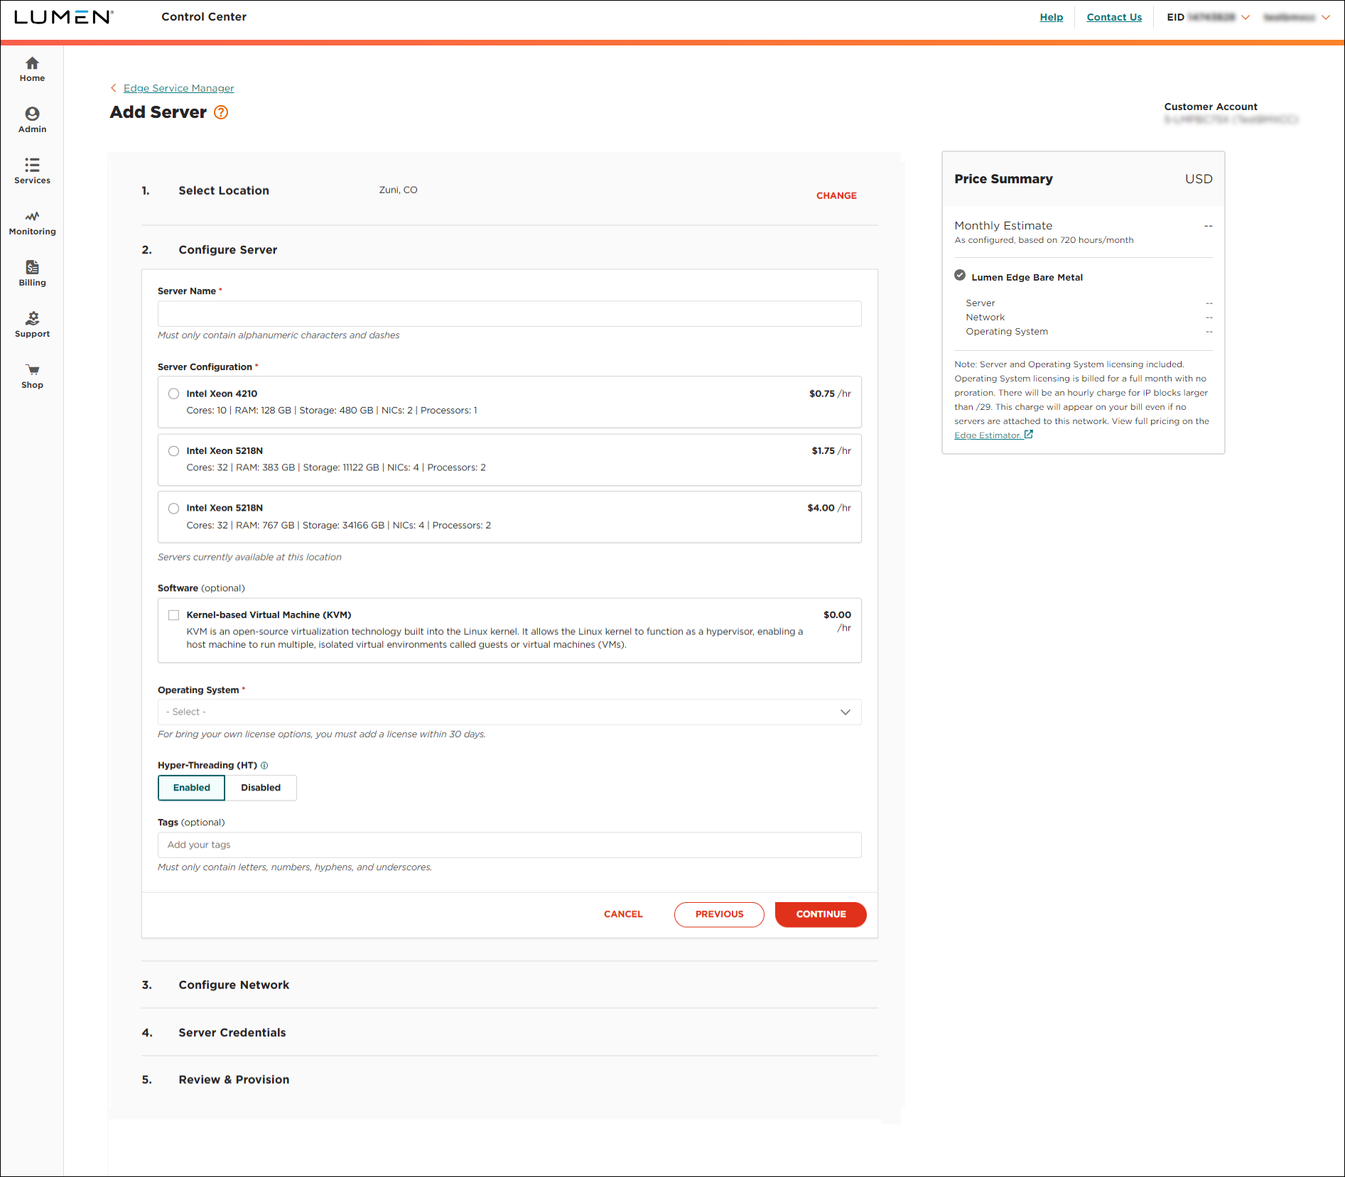This screenshot has width=1345, height=1177.
Task: Click the Add Server help question icon
Action: coord(221,112)
